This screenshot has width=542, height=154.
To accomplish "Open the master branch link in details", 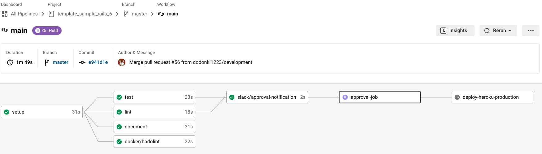I will click(60, 62).
